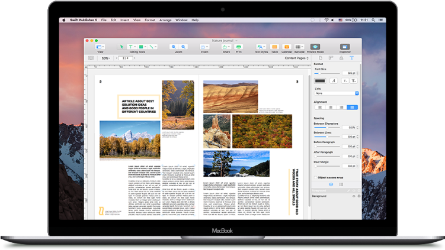The height and width of the screenshot is (250, 445).
Task: Open the Calendar tool
Action: (x=287, y=47)
